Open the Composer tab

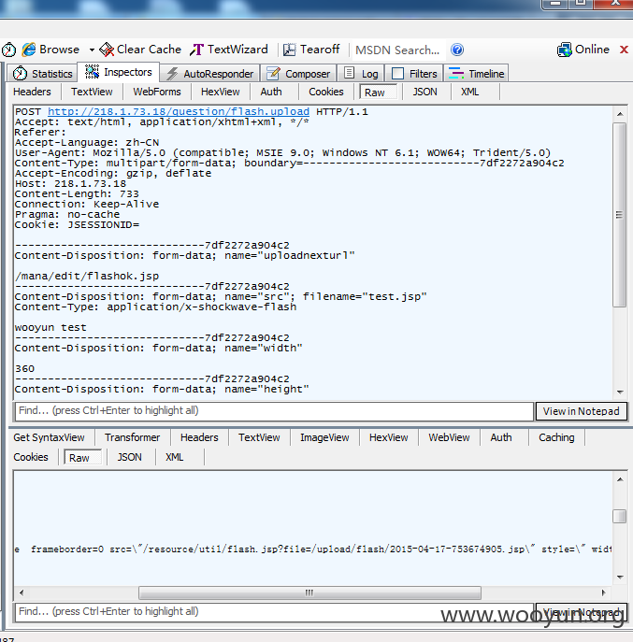point(298,73)
